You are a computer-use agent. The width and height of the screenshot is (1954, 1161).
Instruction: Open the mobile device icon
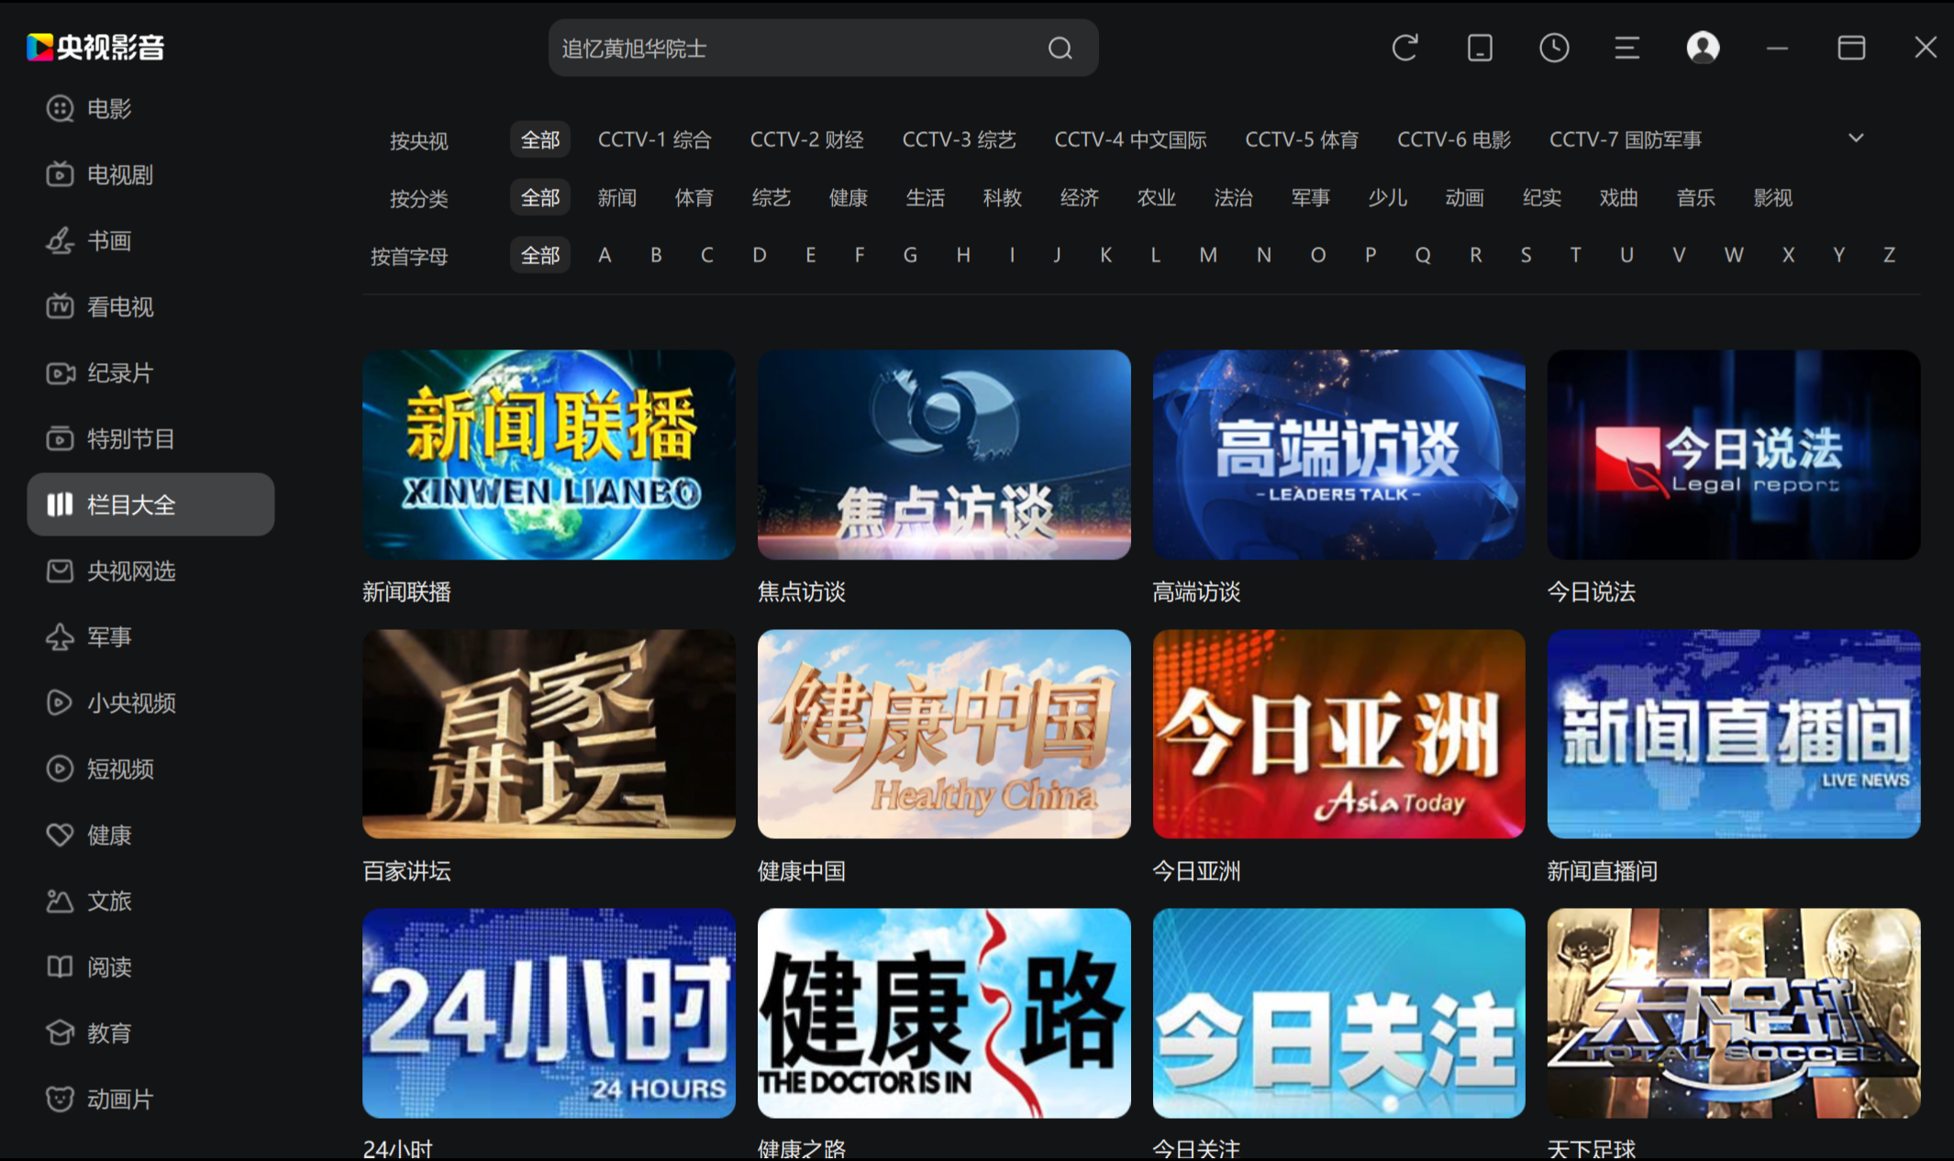[1480, 48]
